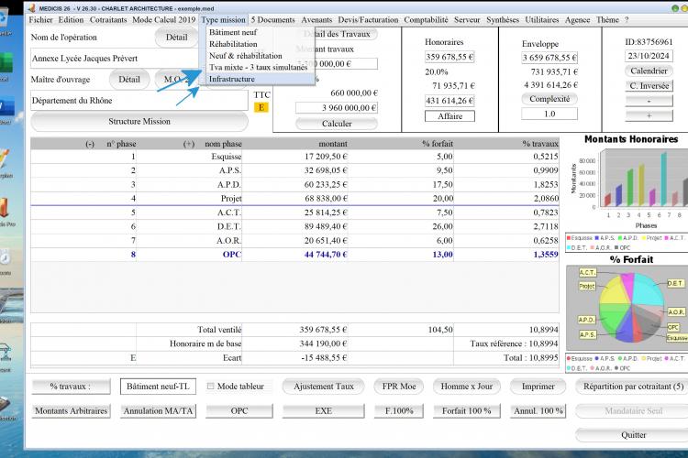
Task: Click the MEDICIS app icon in title bar
Action: pos(31,8)
